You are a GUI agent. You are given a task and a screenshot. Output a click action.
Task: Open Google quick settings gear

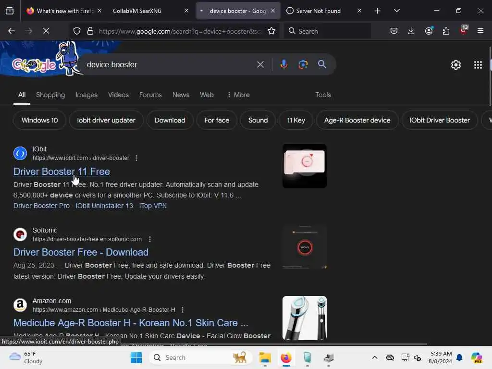click(x=455, y=65)
